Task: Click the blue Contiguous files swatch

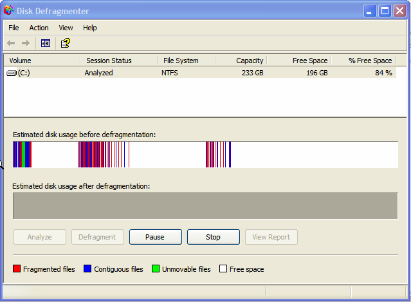Action: [x=87, y=269]
